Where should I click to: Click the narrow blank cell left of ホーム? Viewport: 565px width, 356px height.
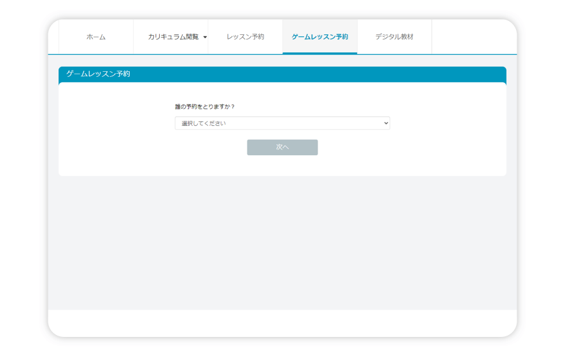[x=53, y=37]
